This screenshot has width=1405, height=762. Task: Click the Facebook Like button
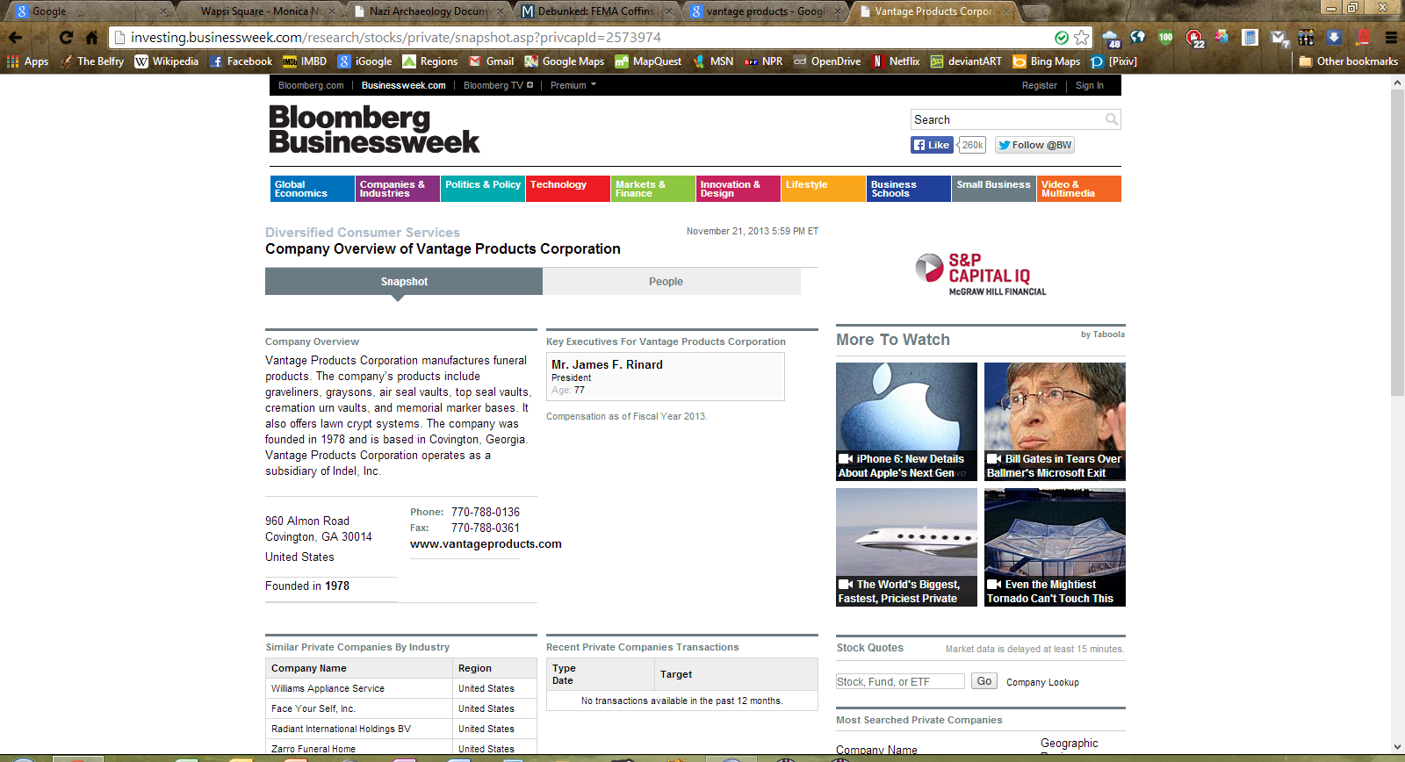932,145
